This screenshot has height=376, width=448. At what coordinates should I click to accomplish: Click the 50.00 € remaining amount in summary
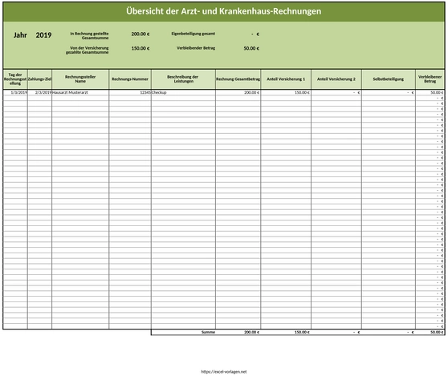(x=251, y=48)
